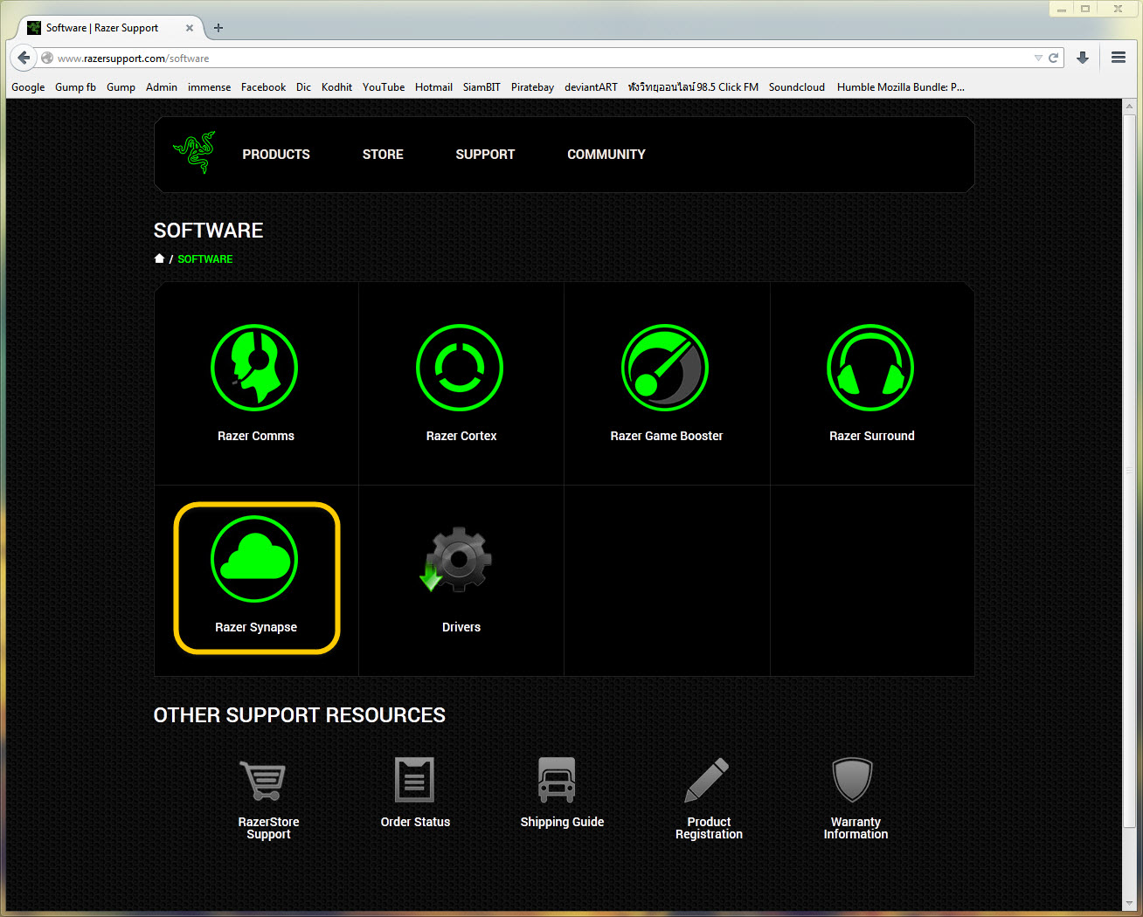Click the home breadcrumb icon
The height and width of the screenshot is (917, 1143).
coord(159,259)
